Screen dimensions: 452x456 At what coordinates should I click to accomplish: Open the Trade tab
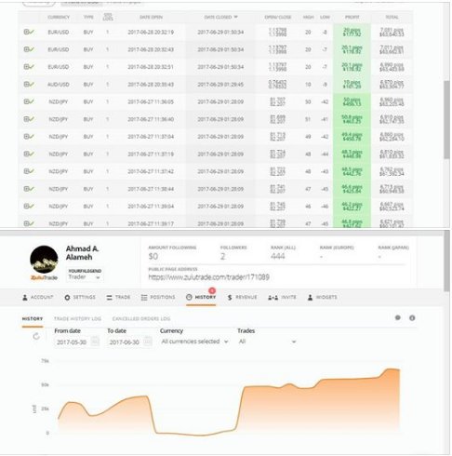(x=118, y=297)
